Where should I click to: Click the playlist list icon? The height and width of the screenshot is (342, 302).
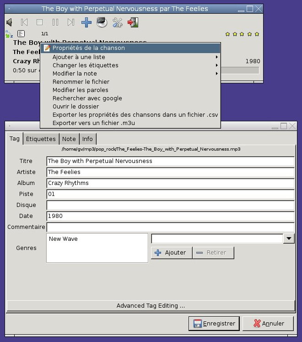[21, 33]
